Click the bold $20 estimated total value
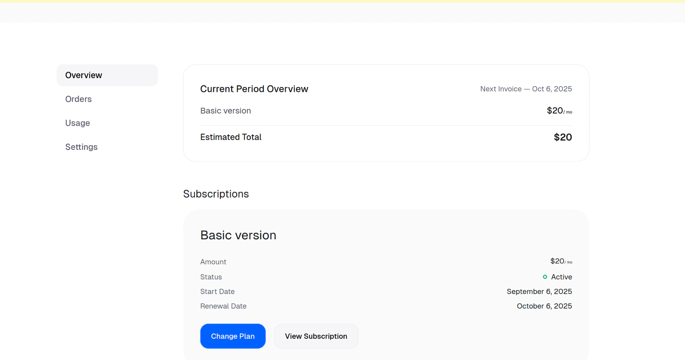 (x=563, y=137)
